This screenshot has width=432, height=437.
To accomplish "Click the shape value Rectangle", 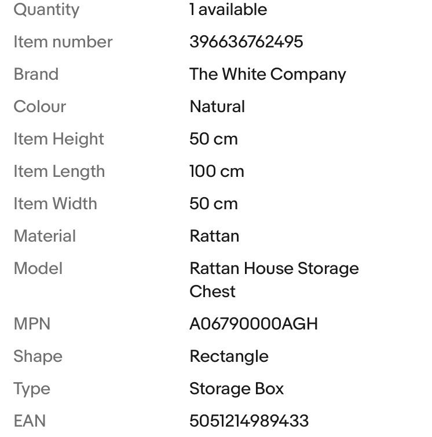I will pos(229,356).
